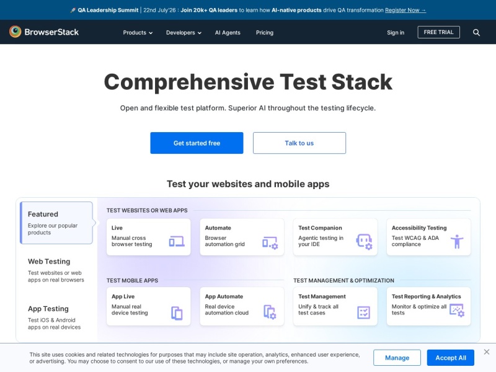Click the App Automate device gear icon
The width and height of the screenshot is (496, 372).
tap(270, 312)
